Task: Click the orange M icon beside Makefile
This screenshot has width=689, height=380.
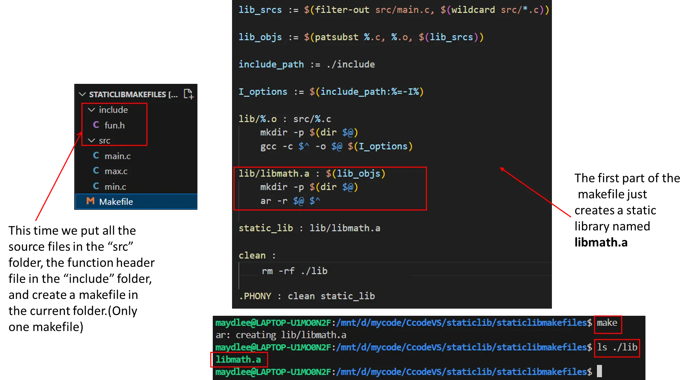Action: point(90,201)
